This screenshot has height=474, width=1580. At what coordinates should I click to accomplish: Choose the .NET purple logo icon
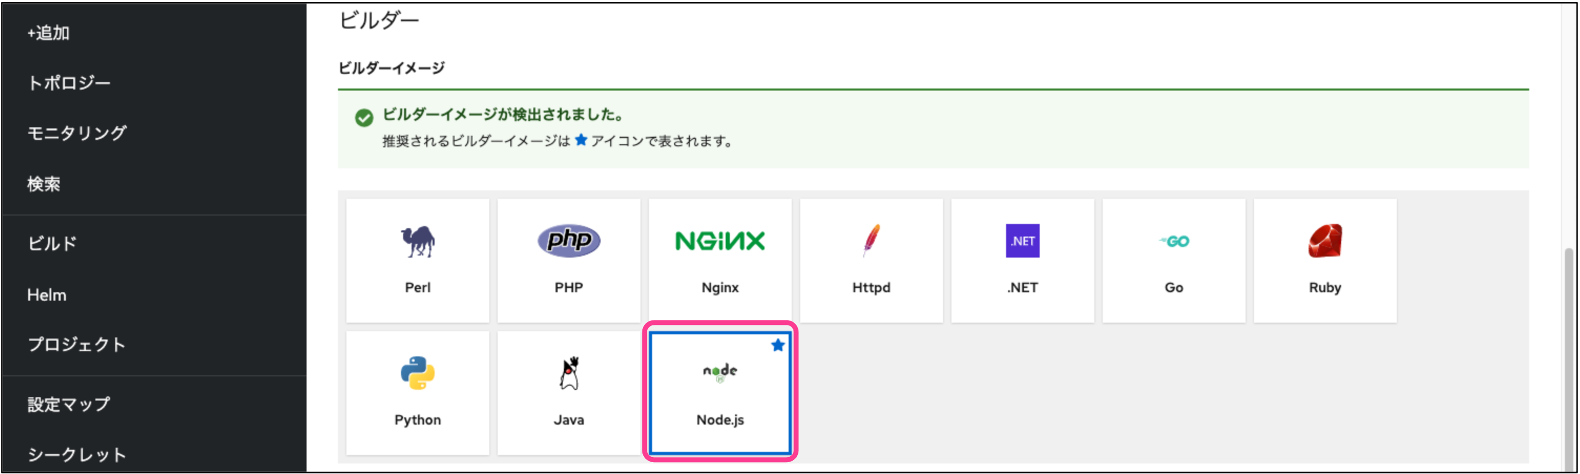click(1022, 240)
